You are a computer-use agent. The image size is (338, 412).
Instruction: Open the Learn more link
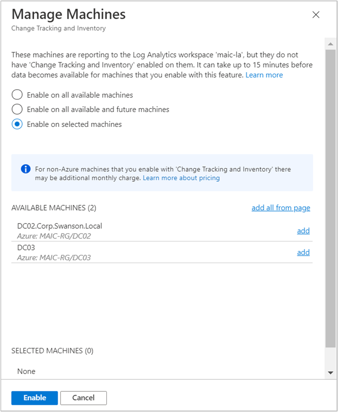coord(264,75)
